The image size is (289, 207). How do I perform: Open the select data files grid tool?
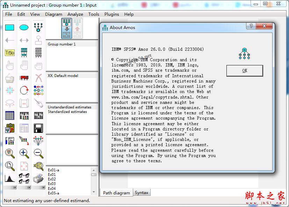point(9,115)
